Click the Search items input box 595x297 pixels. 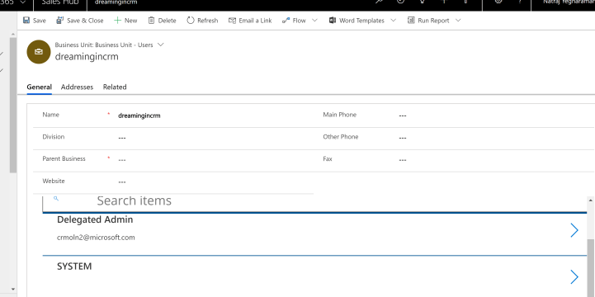point(314,203)
